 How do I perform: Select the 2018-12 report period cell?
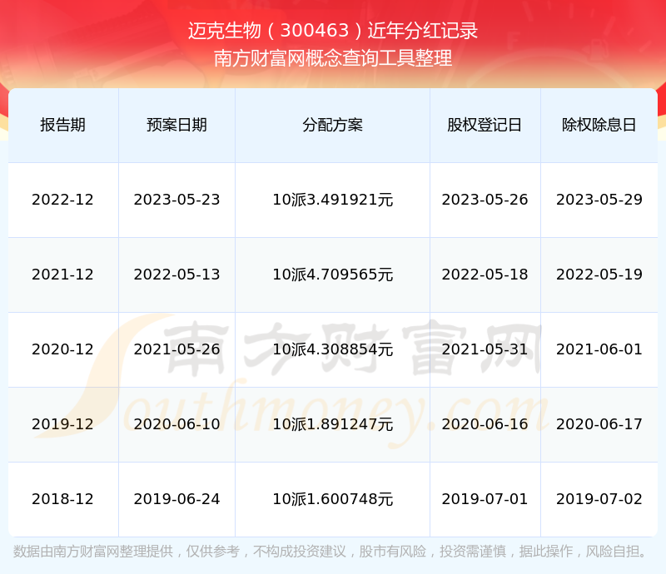click(x=63, y=499)
